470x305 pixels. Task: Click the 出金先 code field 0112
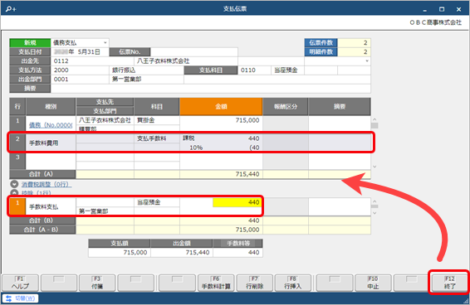[x=92, y=61]
